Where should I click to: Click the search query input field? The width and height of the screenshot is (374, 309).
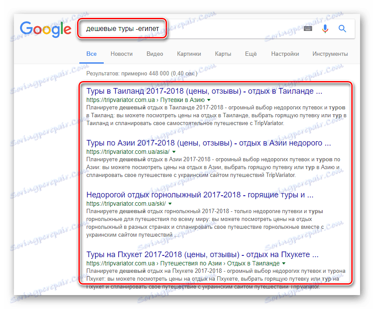point(192,29)
